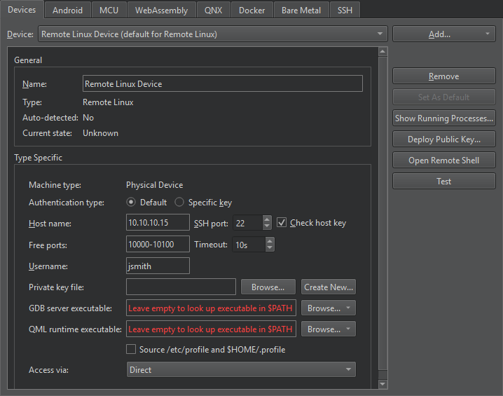Open the Device selection dropdown
Image resolution: width=503 pixels, height=396 pixels.
(x=213, y=34)
